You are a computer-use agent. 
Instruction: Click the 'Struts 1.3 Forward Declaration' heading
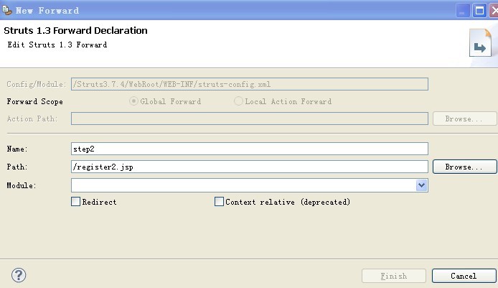[x=75, y=30]
